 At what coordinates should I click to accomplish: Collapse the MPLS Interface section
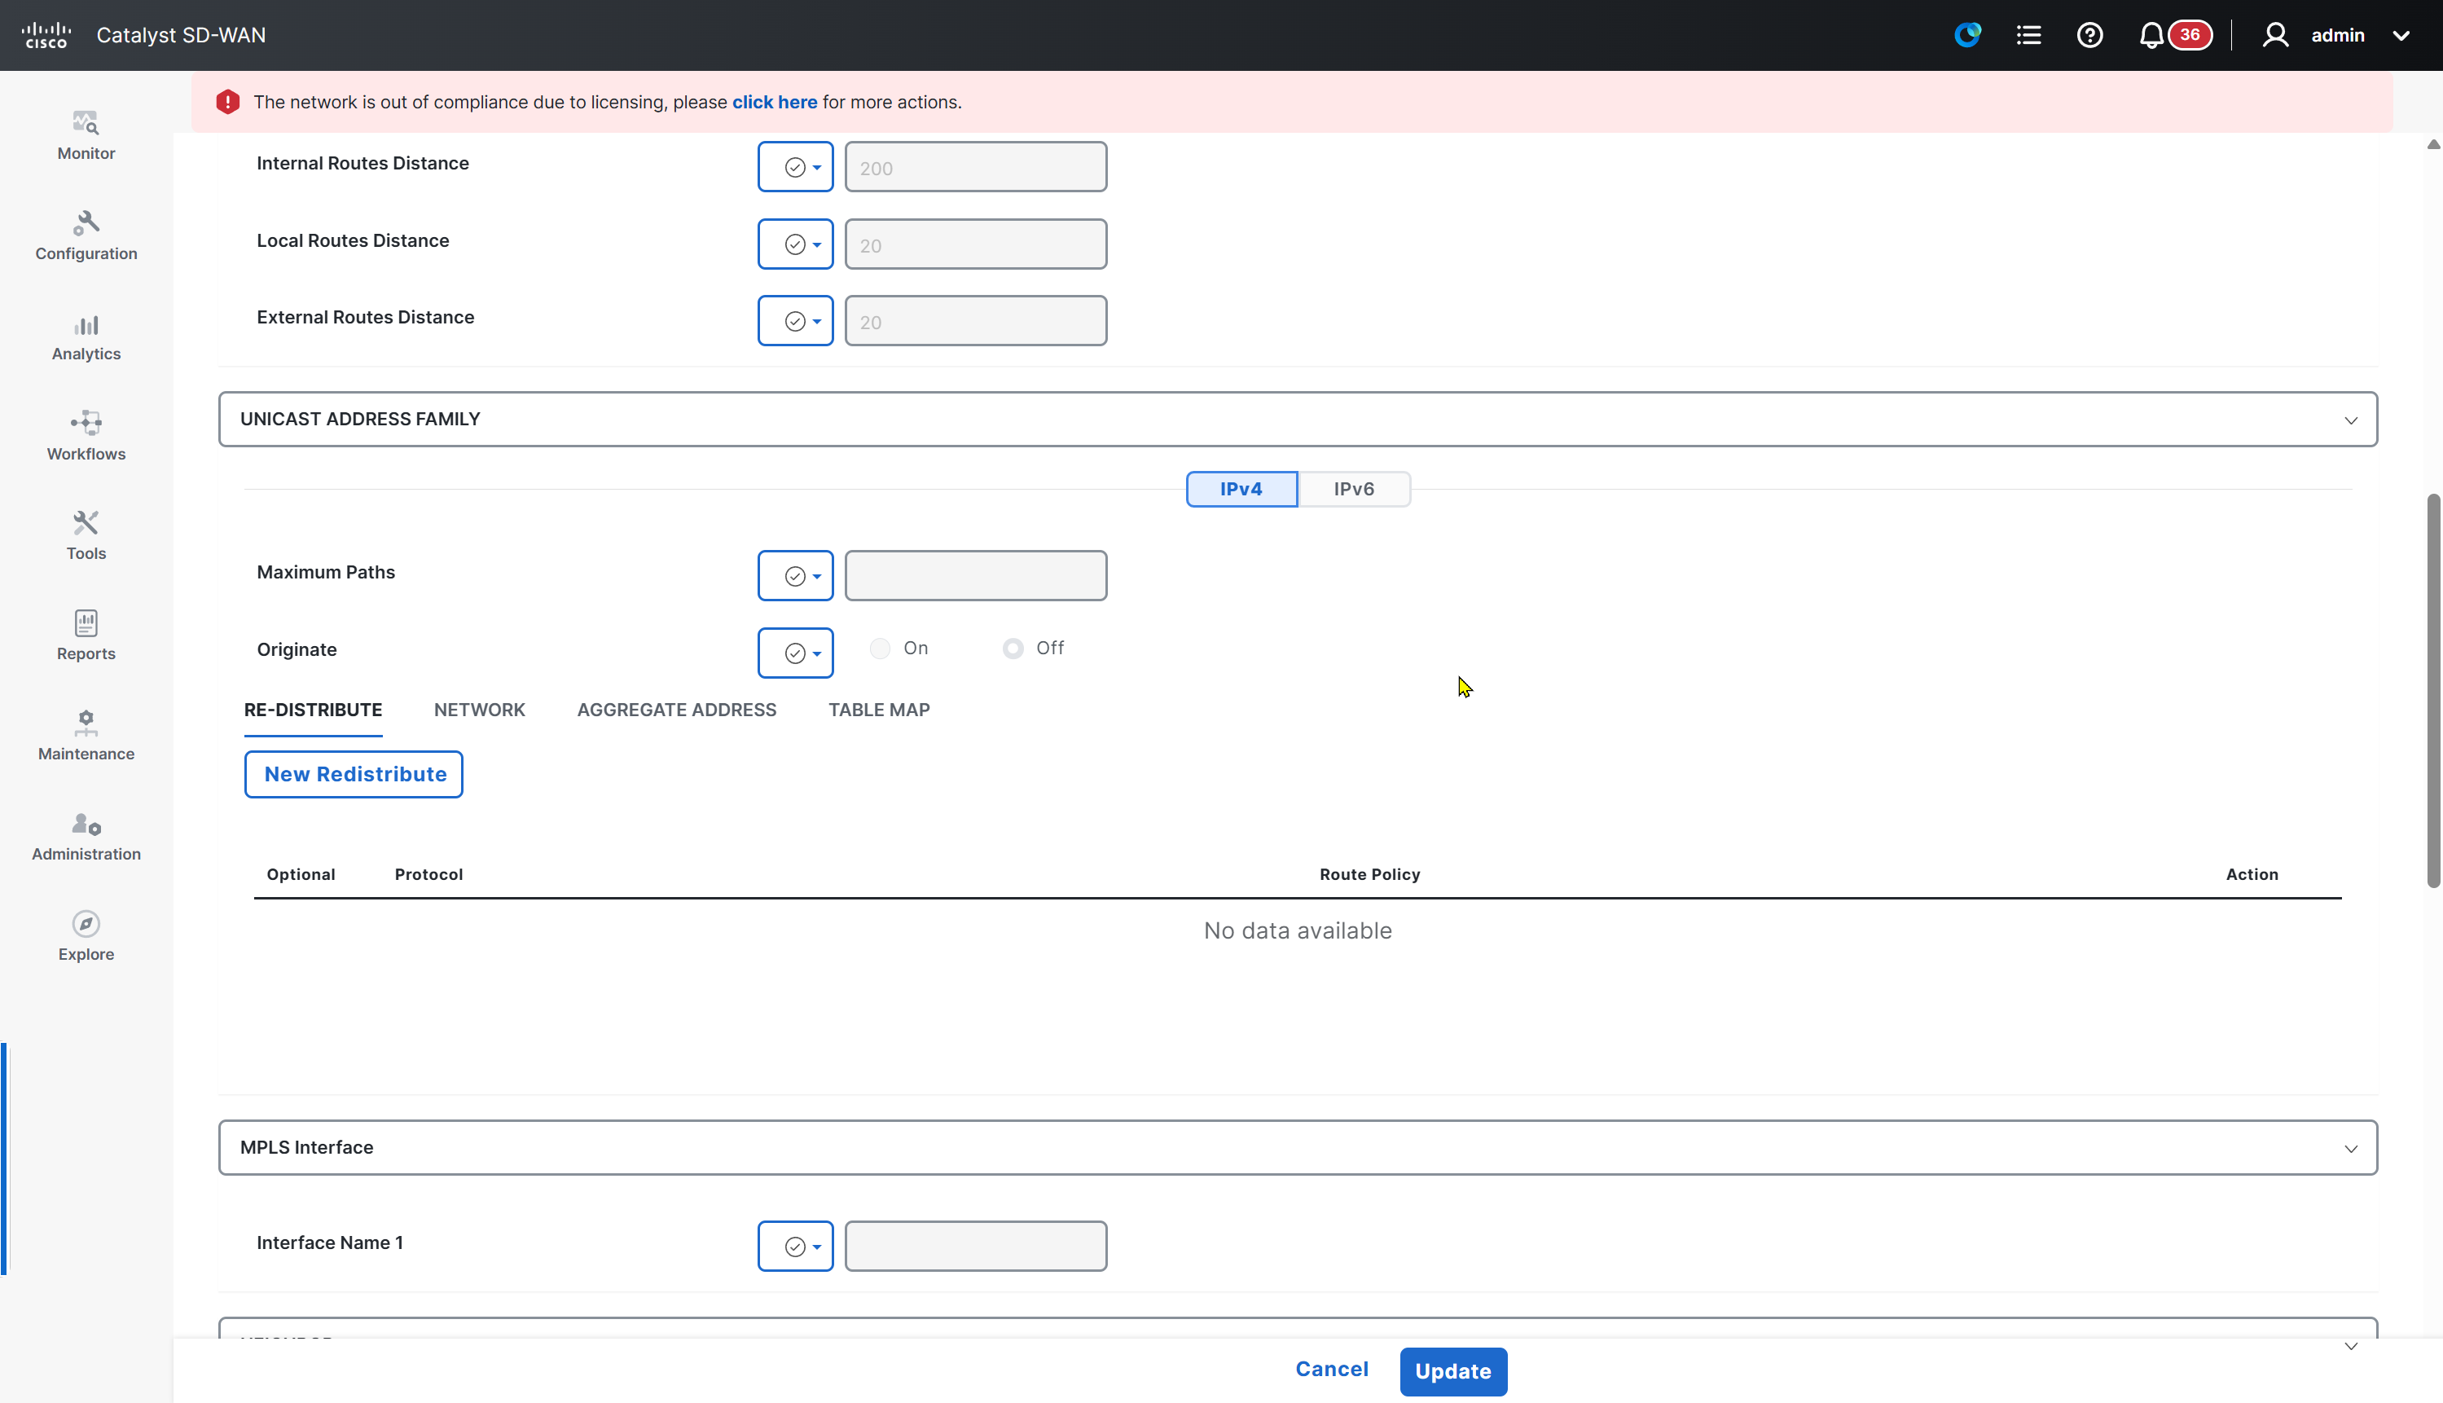click(2350, 1149)
